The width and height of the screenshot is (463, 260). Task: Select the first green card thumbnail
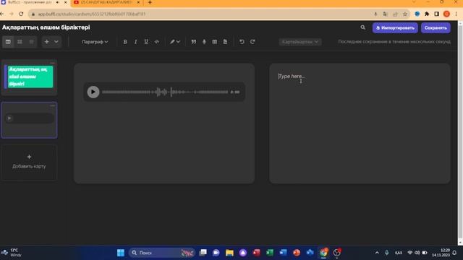pos(29,77)
